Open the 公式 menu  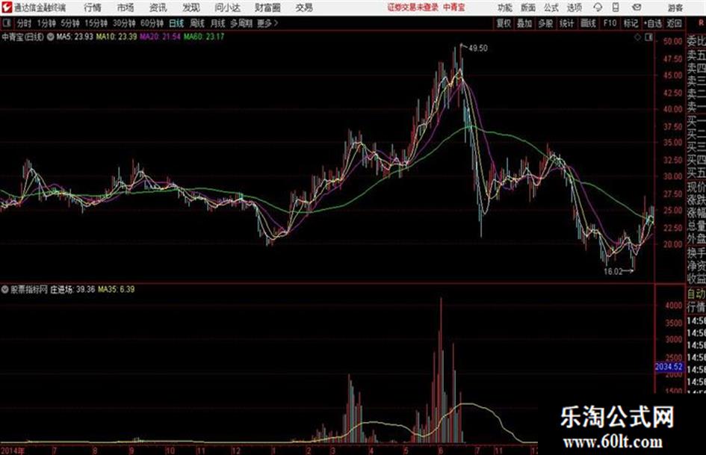pyautogui.click(x=551, y=7)
